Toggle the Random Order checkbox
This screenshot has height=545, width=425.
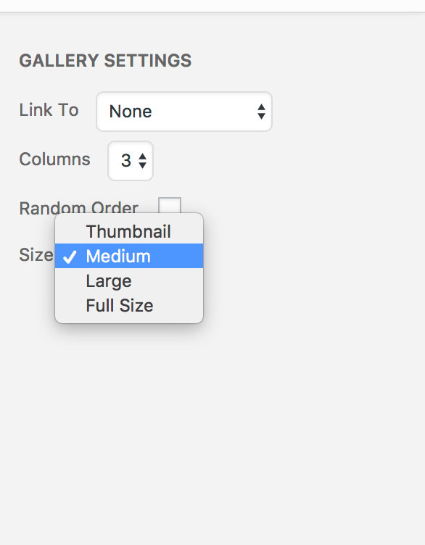pos(170,206)
